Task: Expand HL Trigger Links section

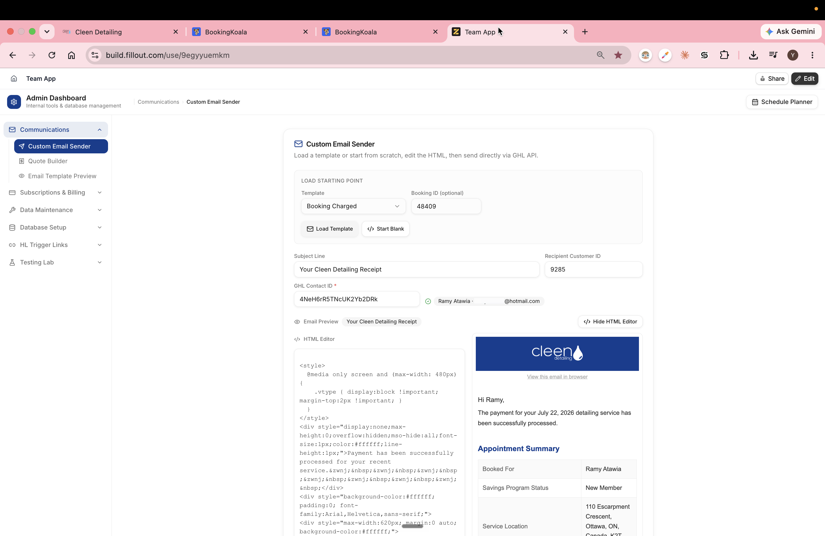Action: point(55,245)
